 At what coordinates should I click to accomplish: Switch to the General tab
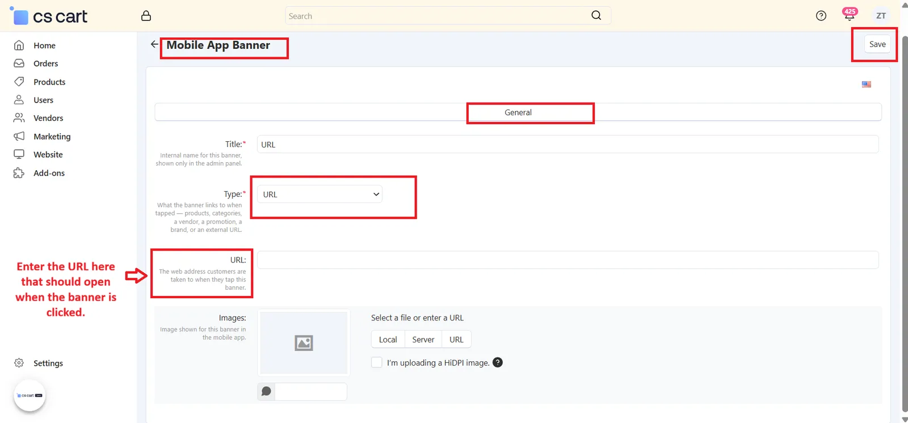coord(518,112)
